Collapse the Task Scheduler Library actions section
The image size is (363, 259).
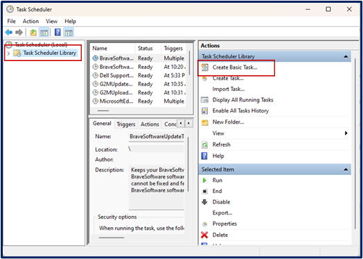coord(346,56)
